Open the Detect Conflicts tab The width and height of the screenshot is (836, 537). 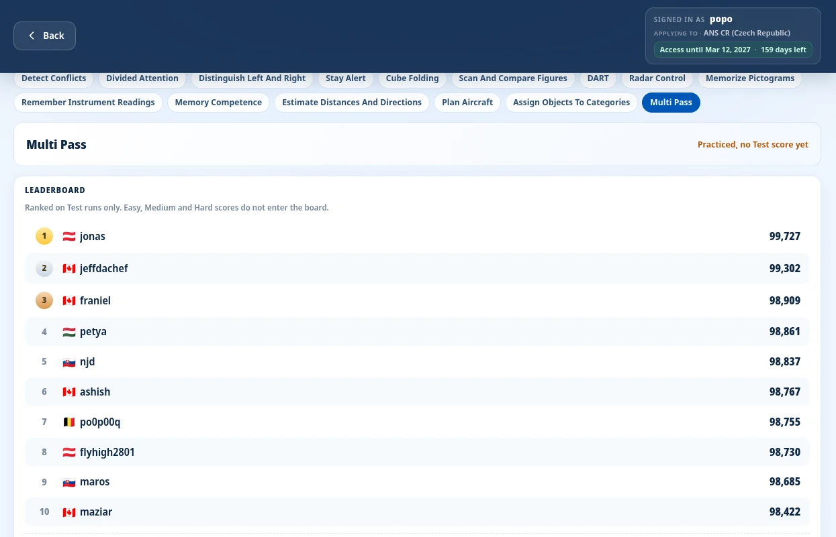click(x=54, y=78)
